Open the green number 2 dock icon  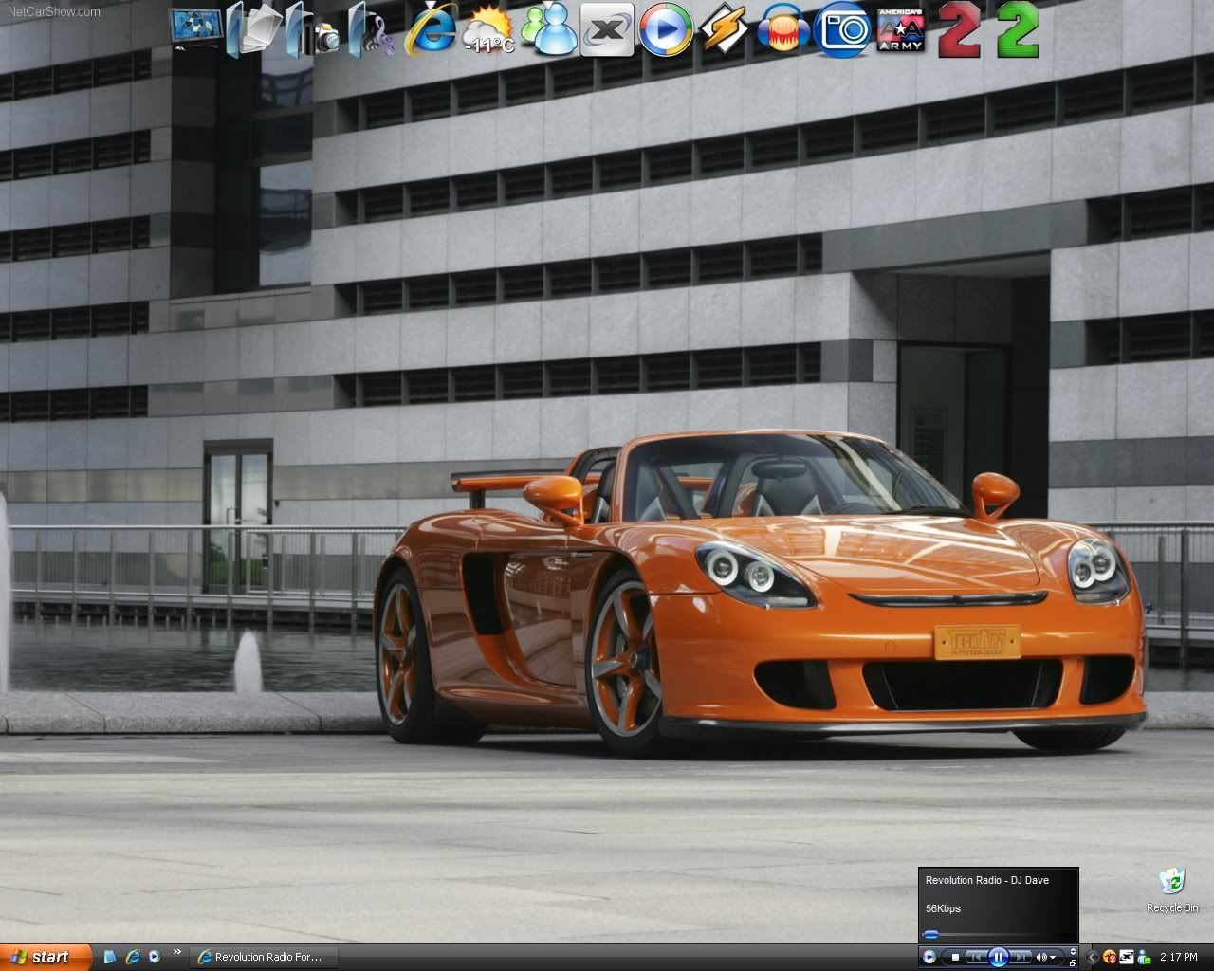click(1018, 29)
